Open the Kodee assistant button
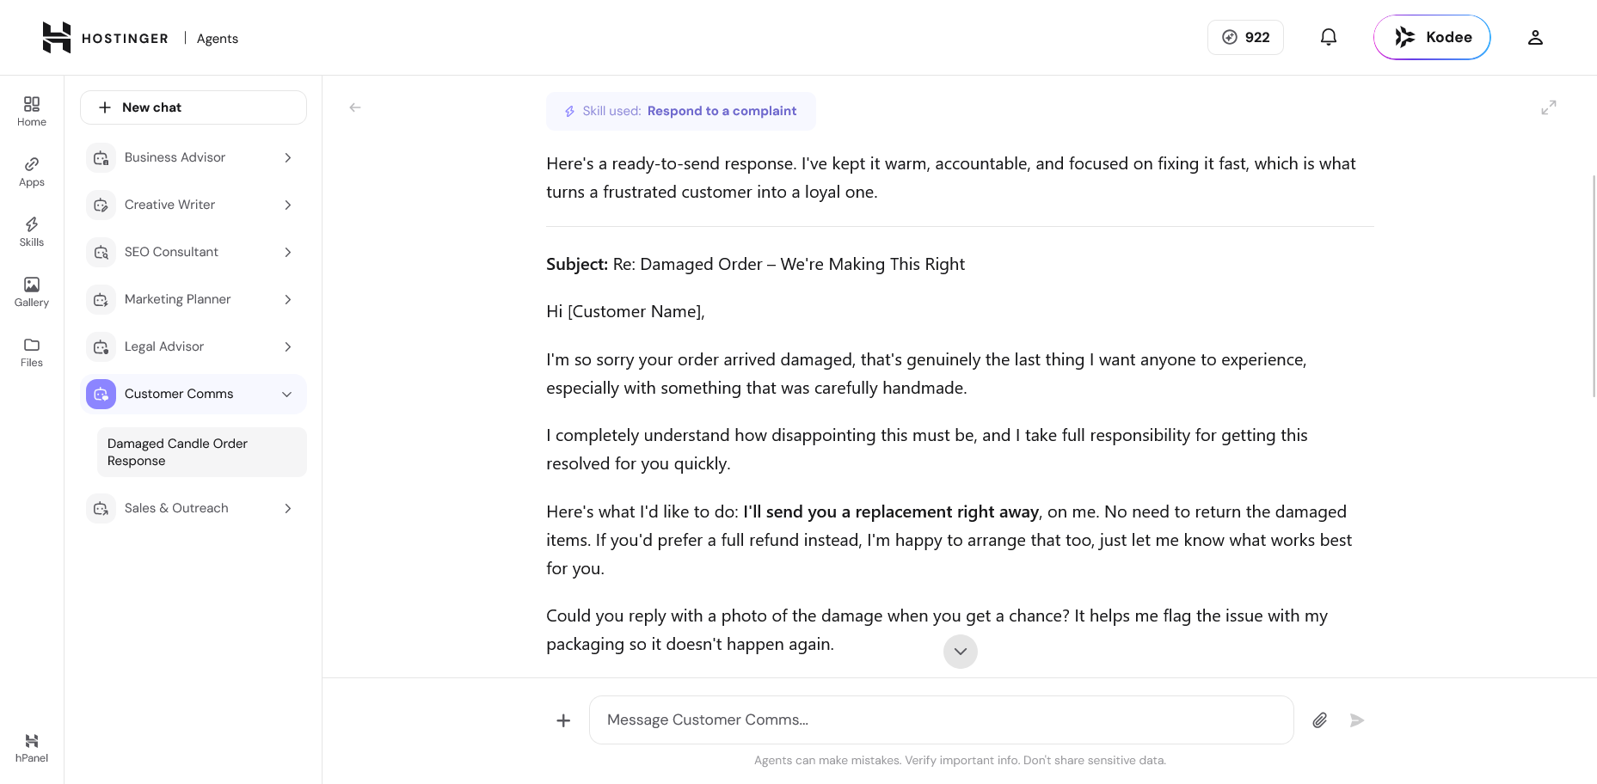 pyautogui.click(x=1432, y=37)
